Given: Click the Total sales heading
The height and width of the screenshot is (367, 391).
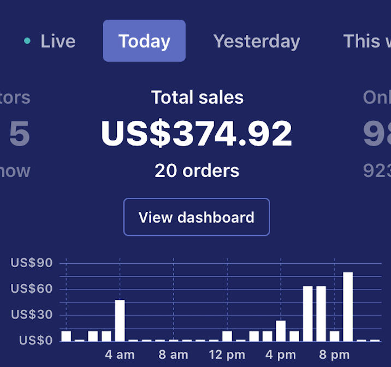Looking at the screenshot, I should tap(197, 97).
